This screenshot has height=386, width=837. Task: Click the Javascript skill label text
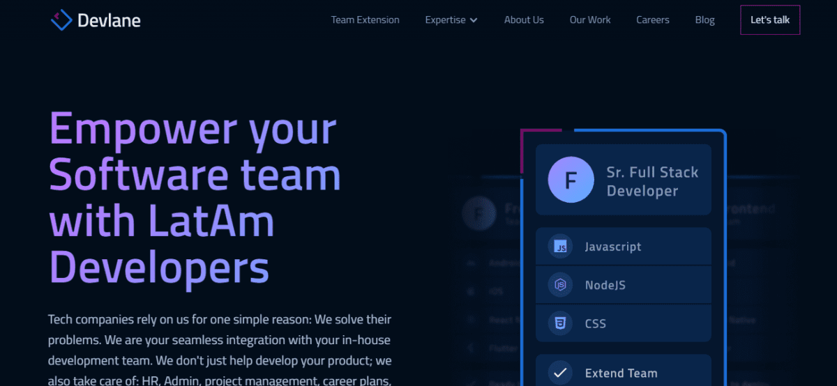[613, 247]
